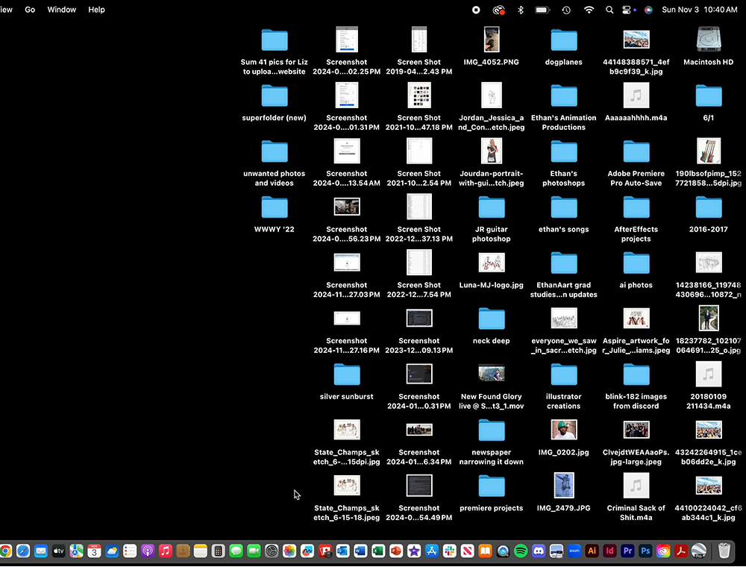
Task: Show Wi-Fi status in the menu bar
Action: point(589,10)
